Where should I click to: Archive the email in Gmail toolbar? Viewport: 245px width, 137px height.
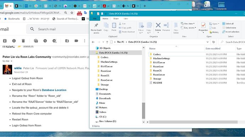click(5, 41)
